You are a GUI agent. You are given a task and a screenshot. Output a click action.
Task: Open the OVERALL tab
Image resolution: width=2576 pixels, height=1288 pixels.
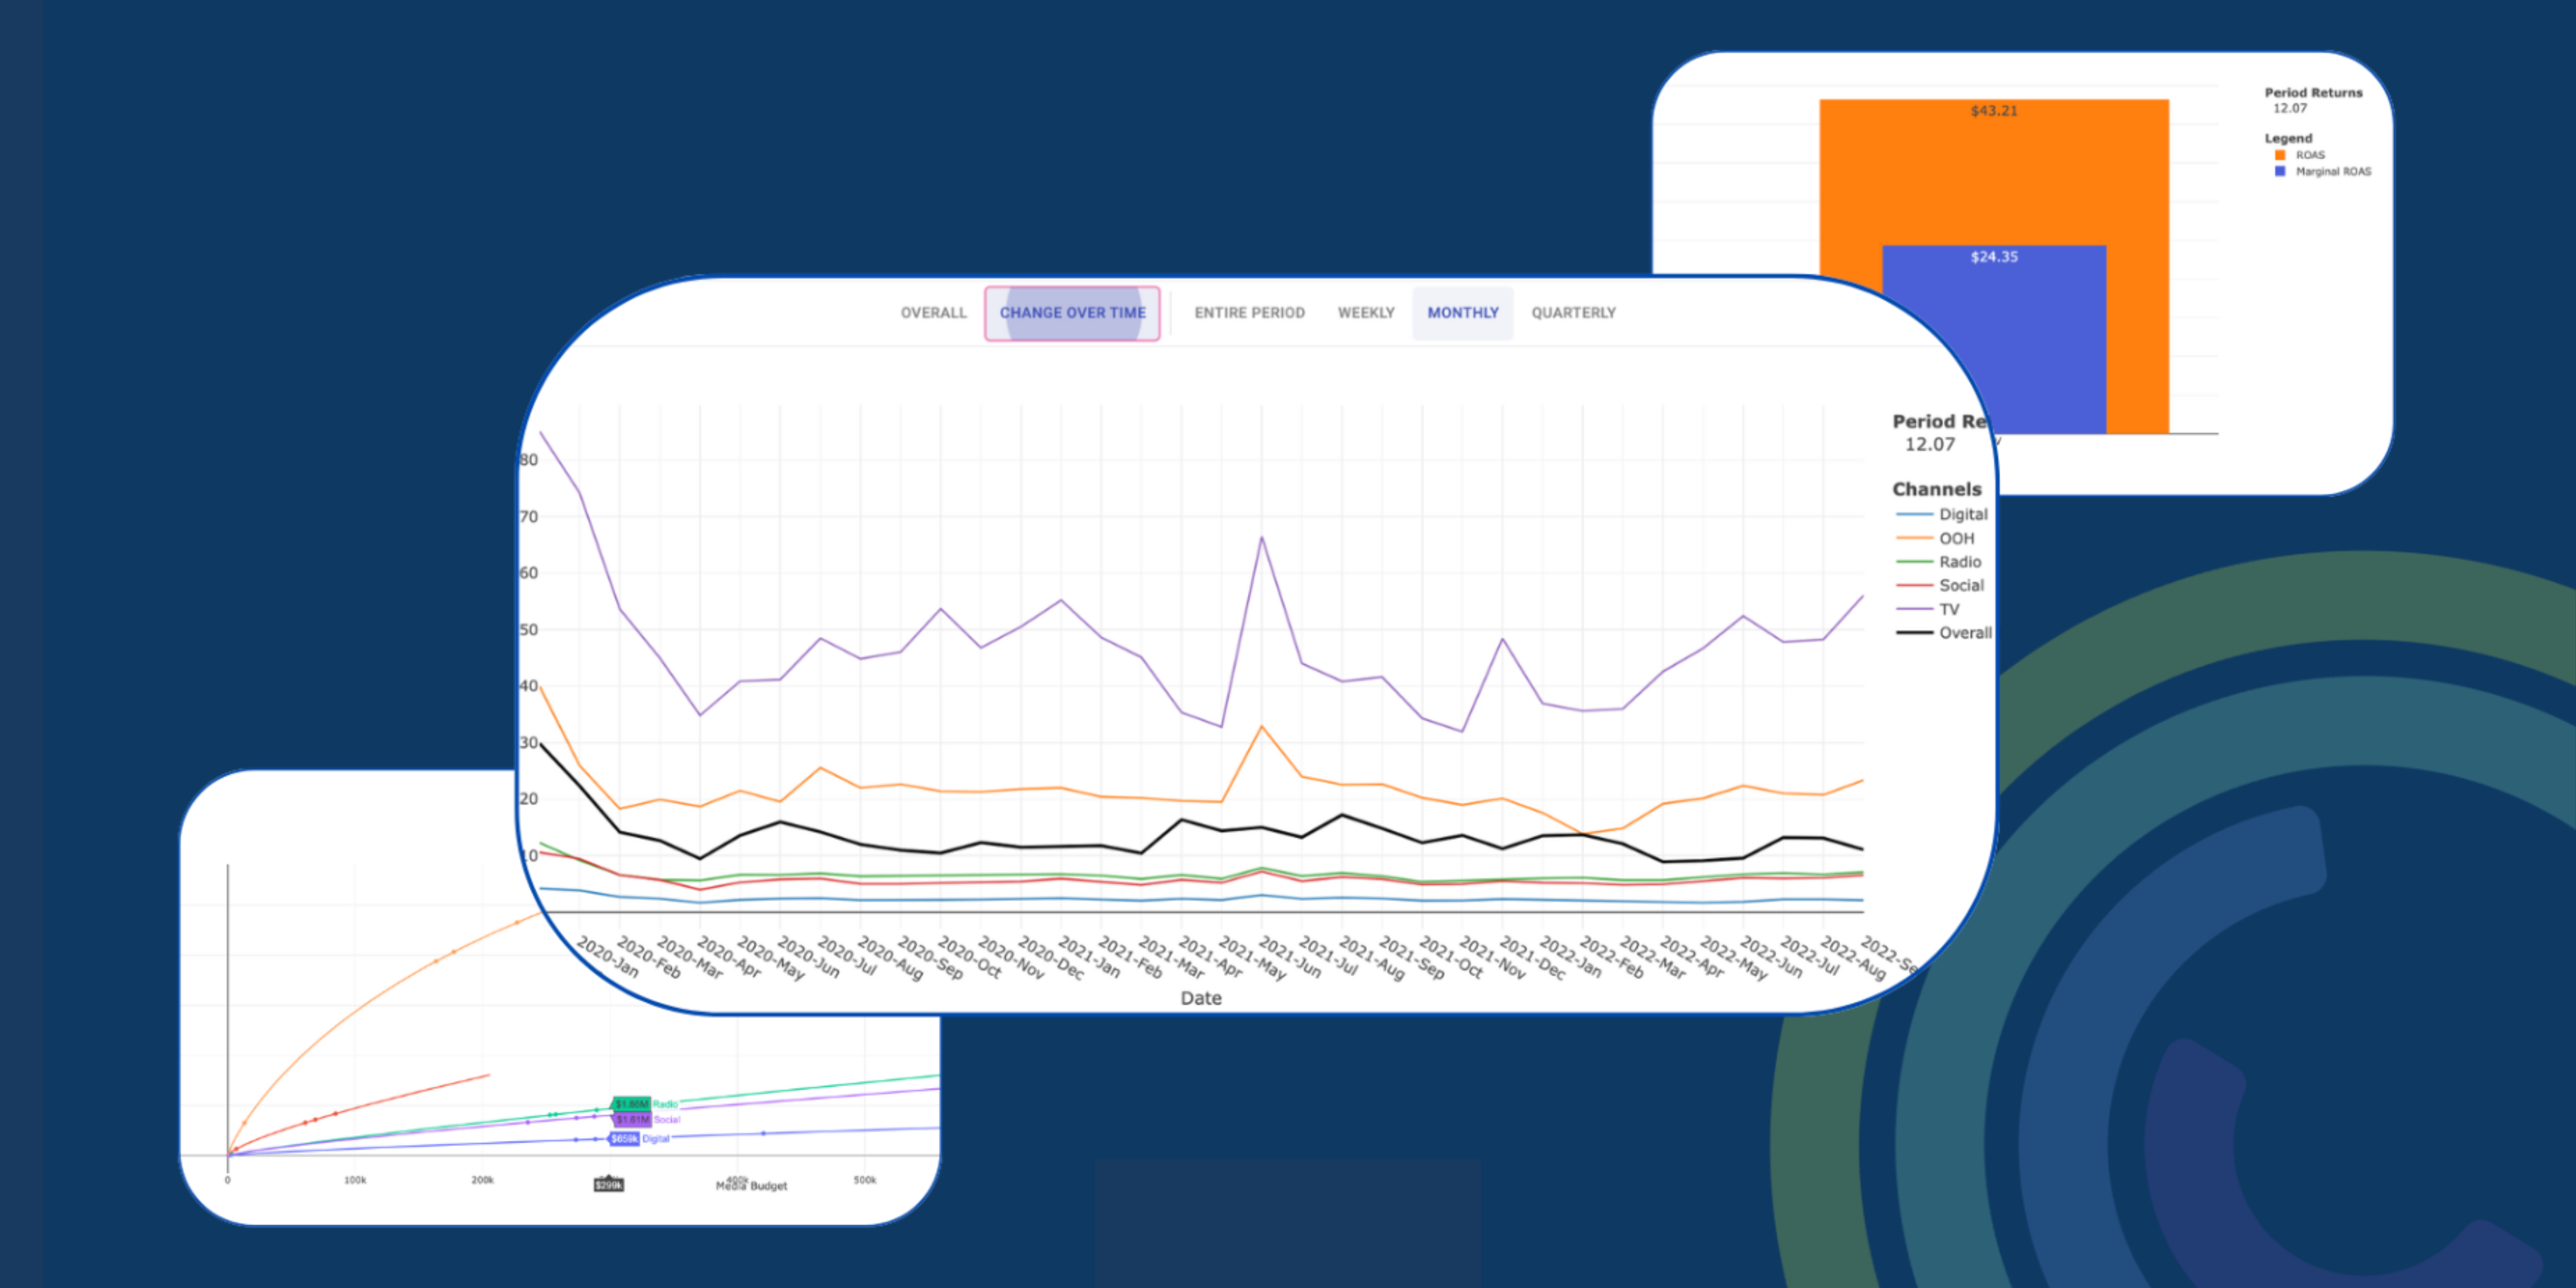933,313
